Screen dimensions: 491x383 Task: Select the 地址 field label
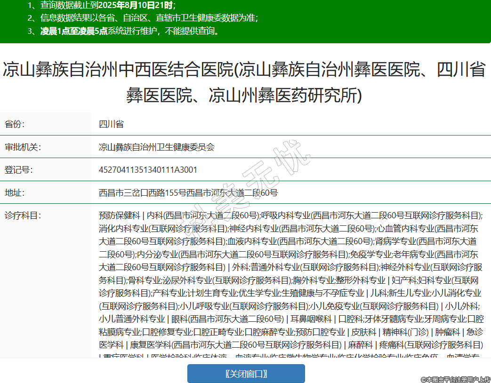15,192
